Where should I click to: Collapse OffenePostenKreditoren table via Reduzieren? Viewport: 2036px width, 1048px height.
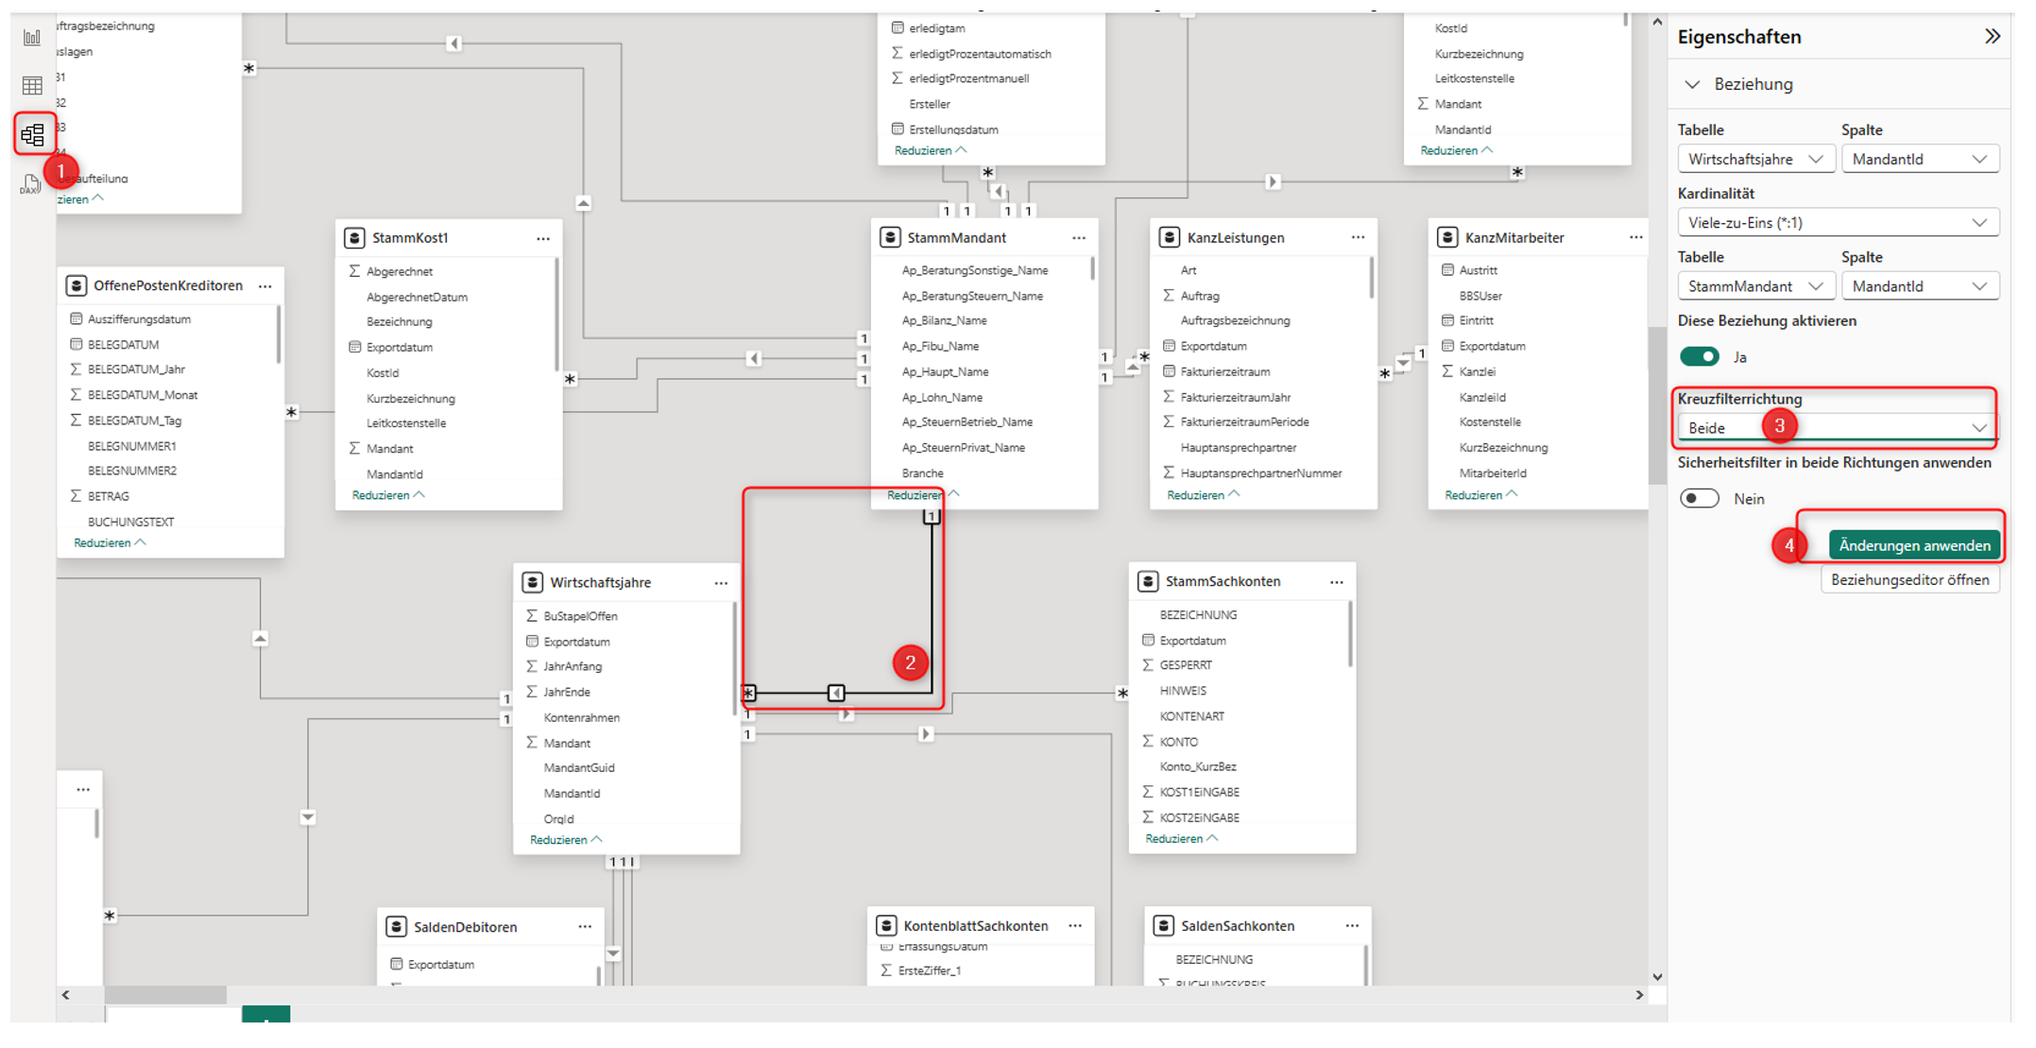(x=109, y=543)
